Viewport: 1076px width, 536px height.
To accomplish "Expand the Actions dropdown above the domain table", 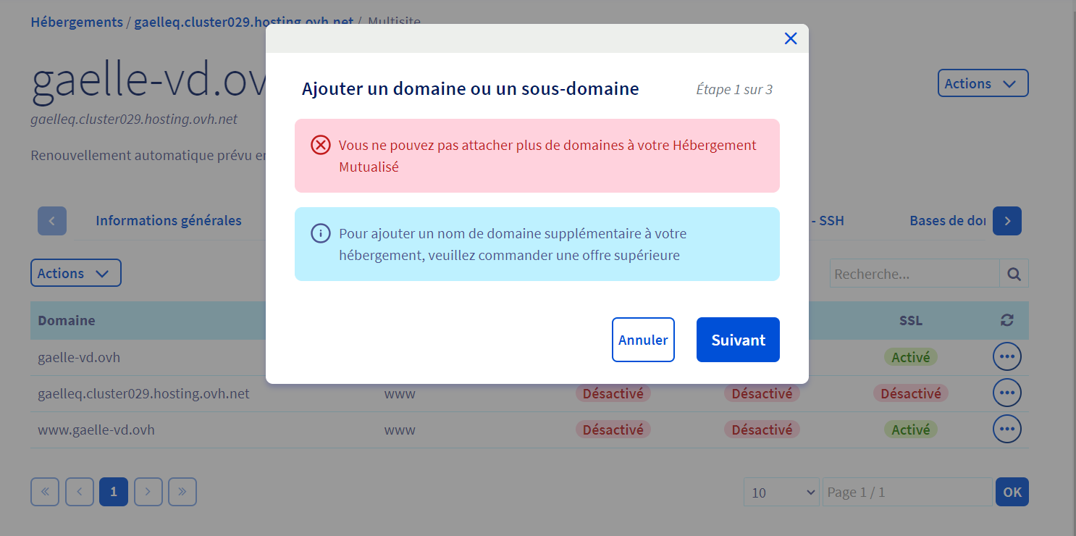I will [75, 273].
